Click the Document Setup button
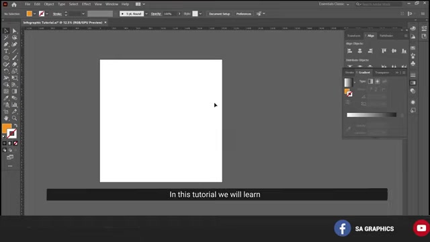Viewport: 430px width, 242px height. tap(219, 13)
